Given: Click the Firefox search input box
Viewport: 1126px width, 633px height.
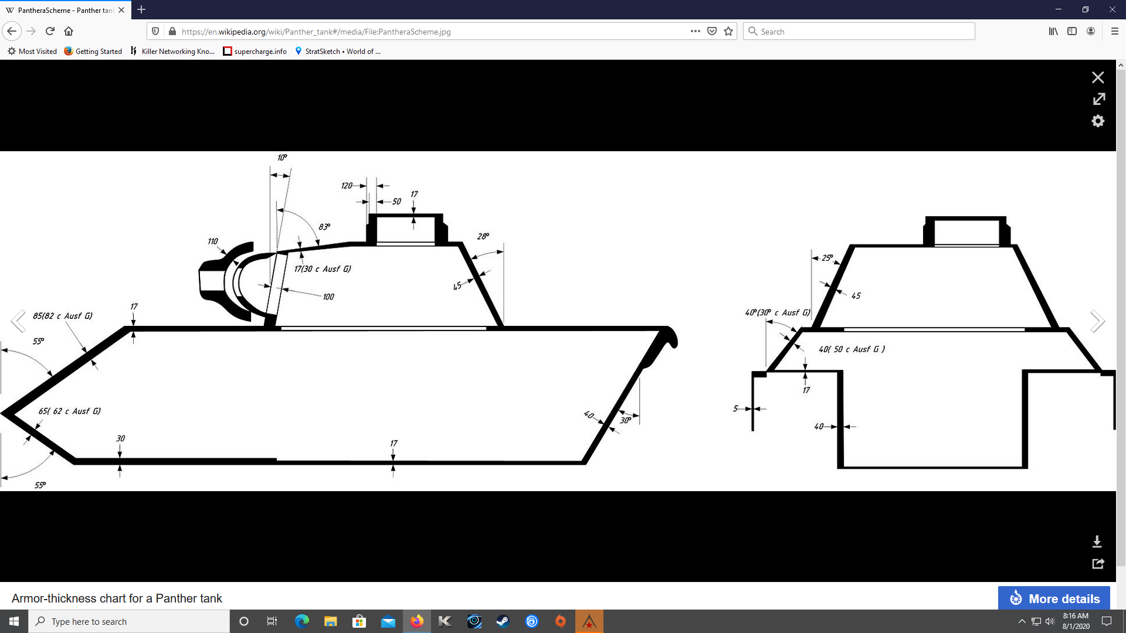Looking at the screenshot, I should coord(859,32).
